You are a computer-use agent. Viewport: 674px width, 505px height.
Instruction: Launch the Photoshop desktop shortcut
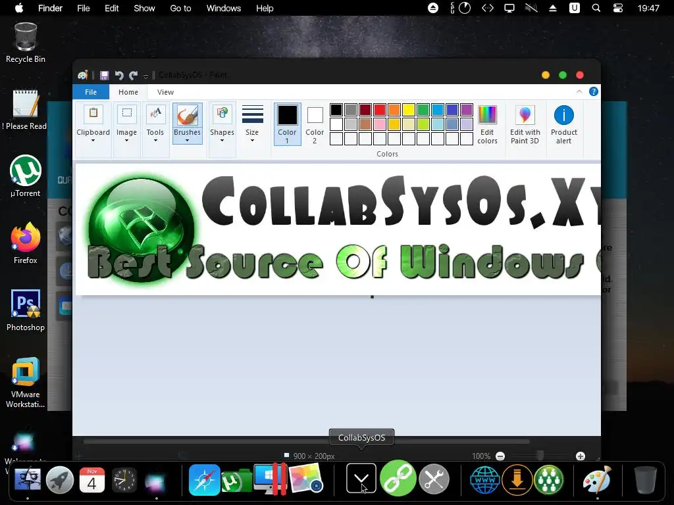[26, 310]
